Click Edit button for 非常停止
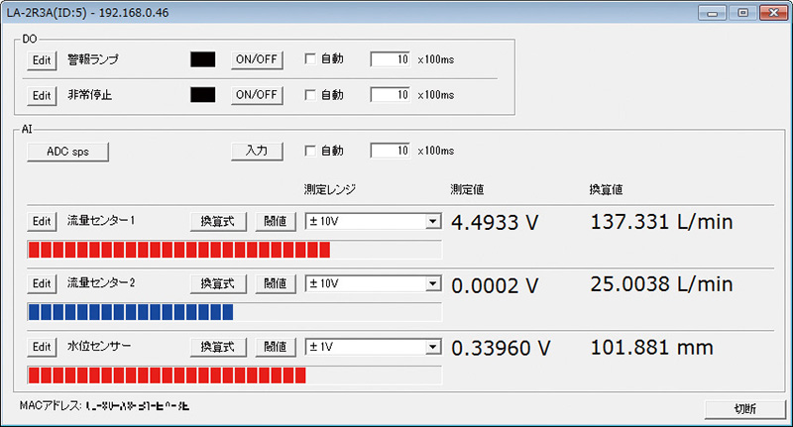The height and width of the screenshot is (427, 793). point(41,96)
